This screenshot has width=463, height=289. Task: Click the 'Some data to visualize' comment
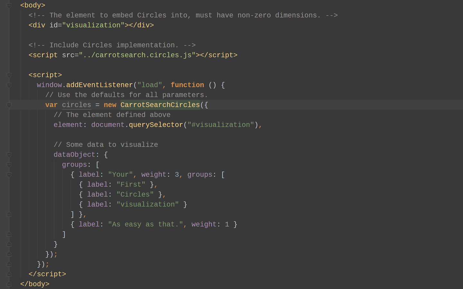[106, 145]
